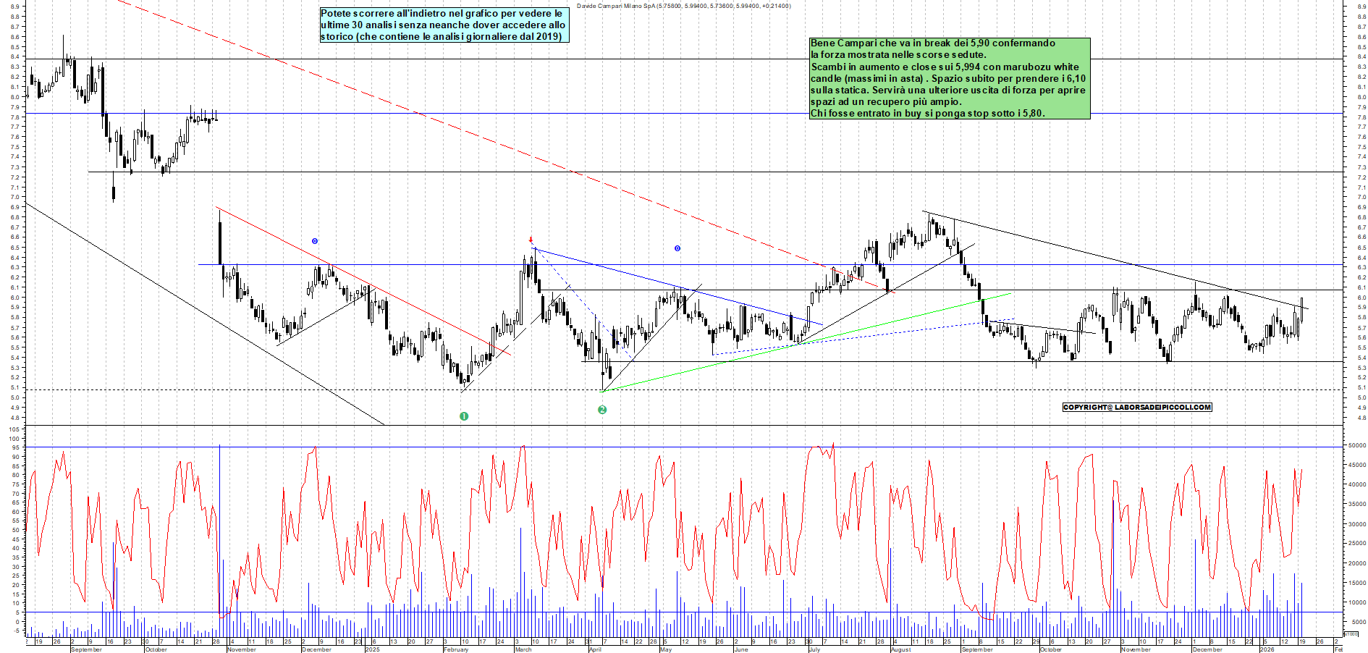Select the cyan 'Potete scorrere all'indietro' note
The width and height of the screenshot is (1368, 653).
pos(444,25)
